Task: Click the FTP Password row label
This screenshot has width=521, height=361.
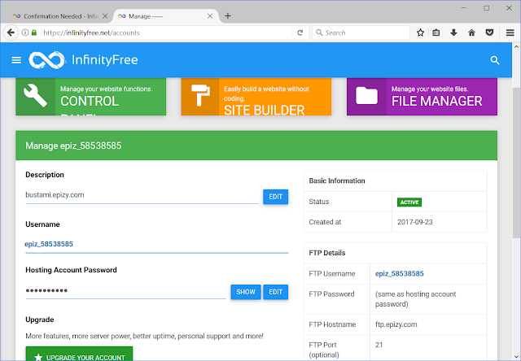Action: click(331, 294)
